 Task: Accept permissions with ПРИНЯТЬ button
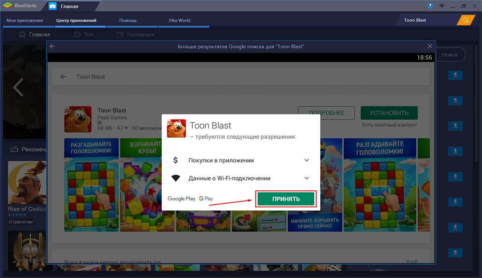tap(286, 199)
